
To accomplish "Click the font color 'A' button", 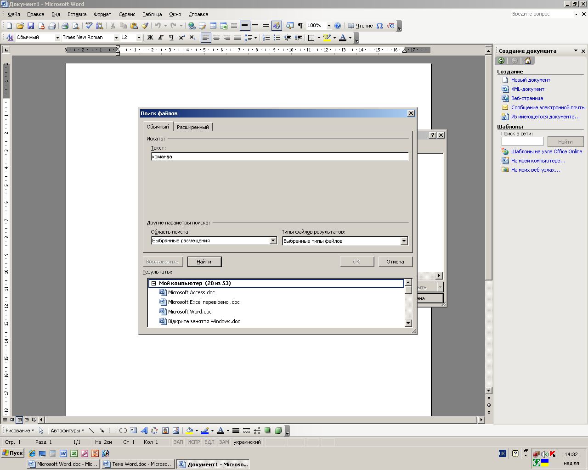I will 342,38.
